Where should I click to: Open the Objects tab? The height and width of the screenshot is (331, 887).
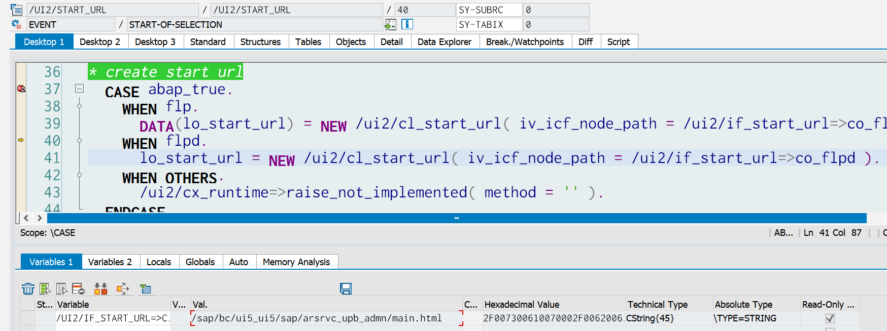351,42
